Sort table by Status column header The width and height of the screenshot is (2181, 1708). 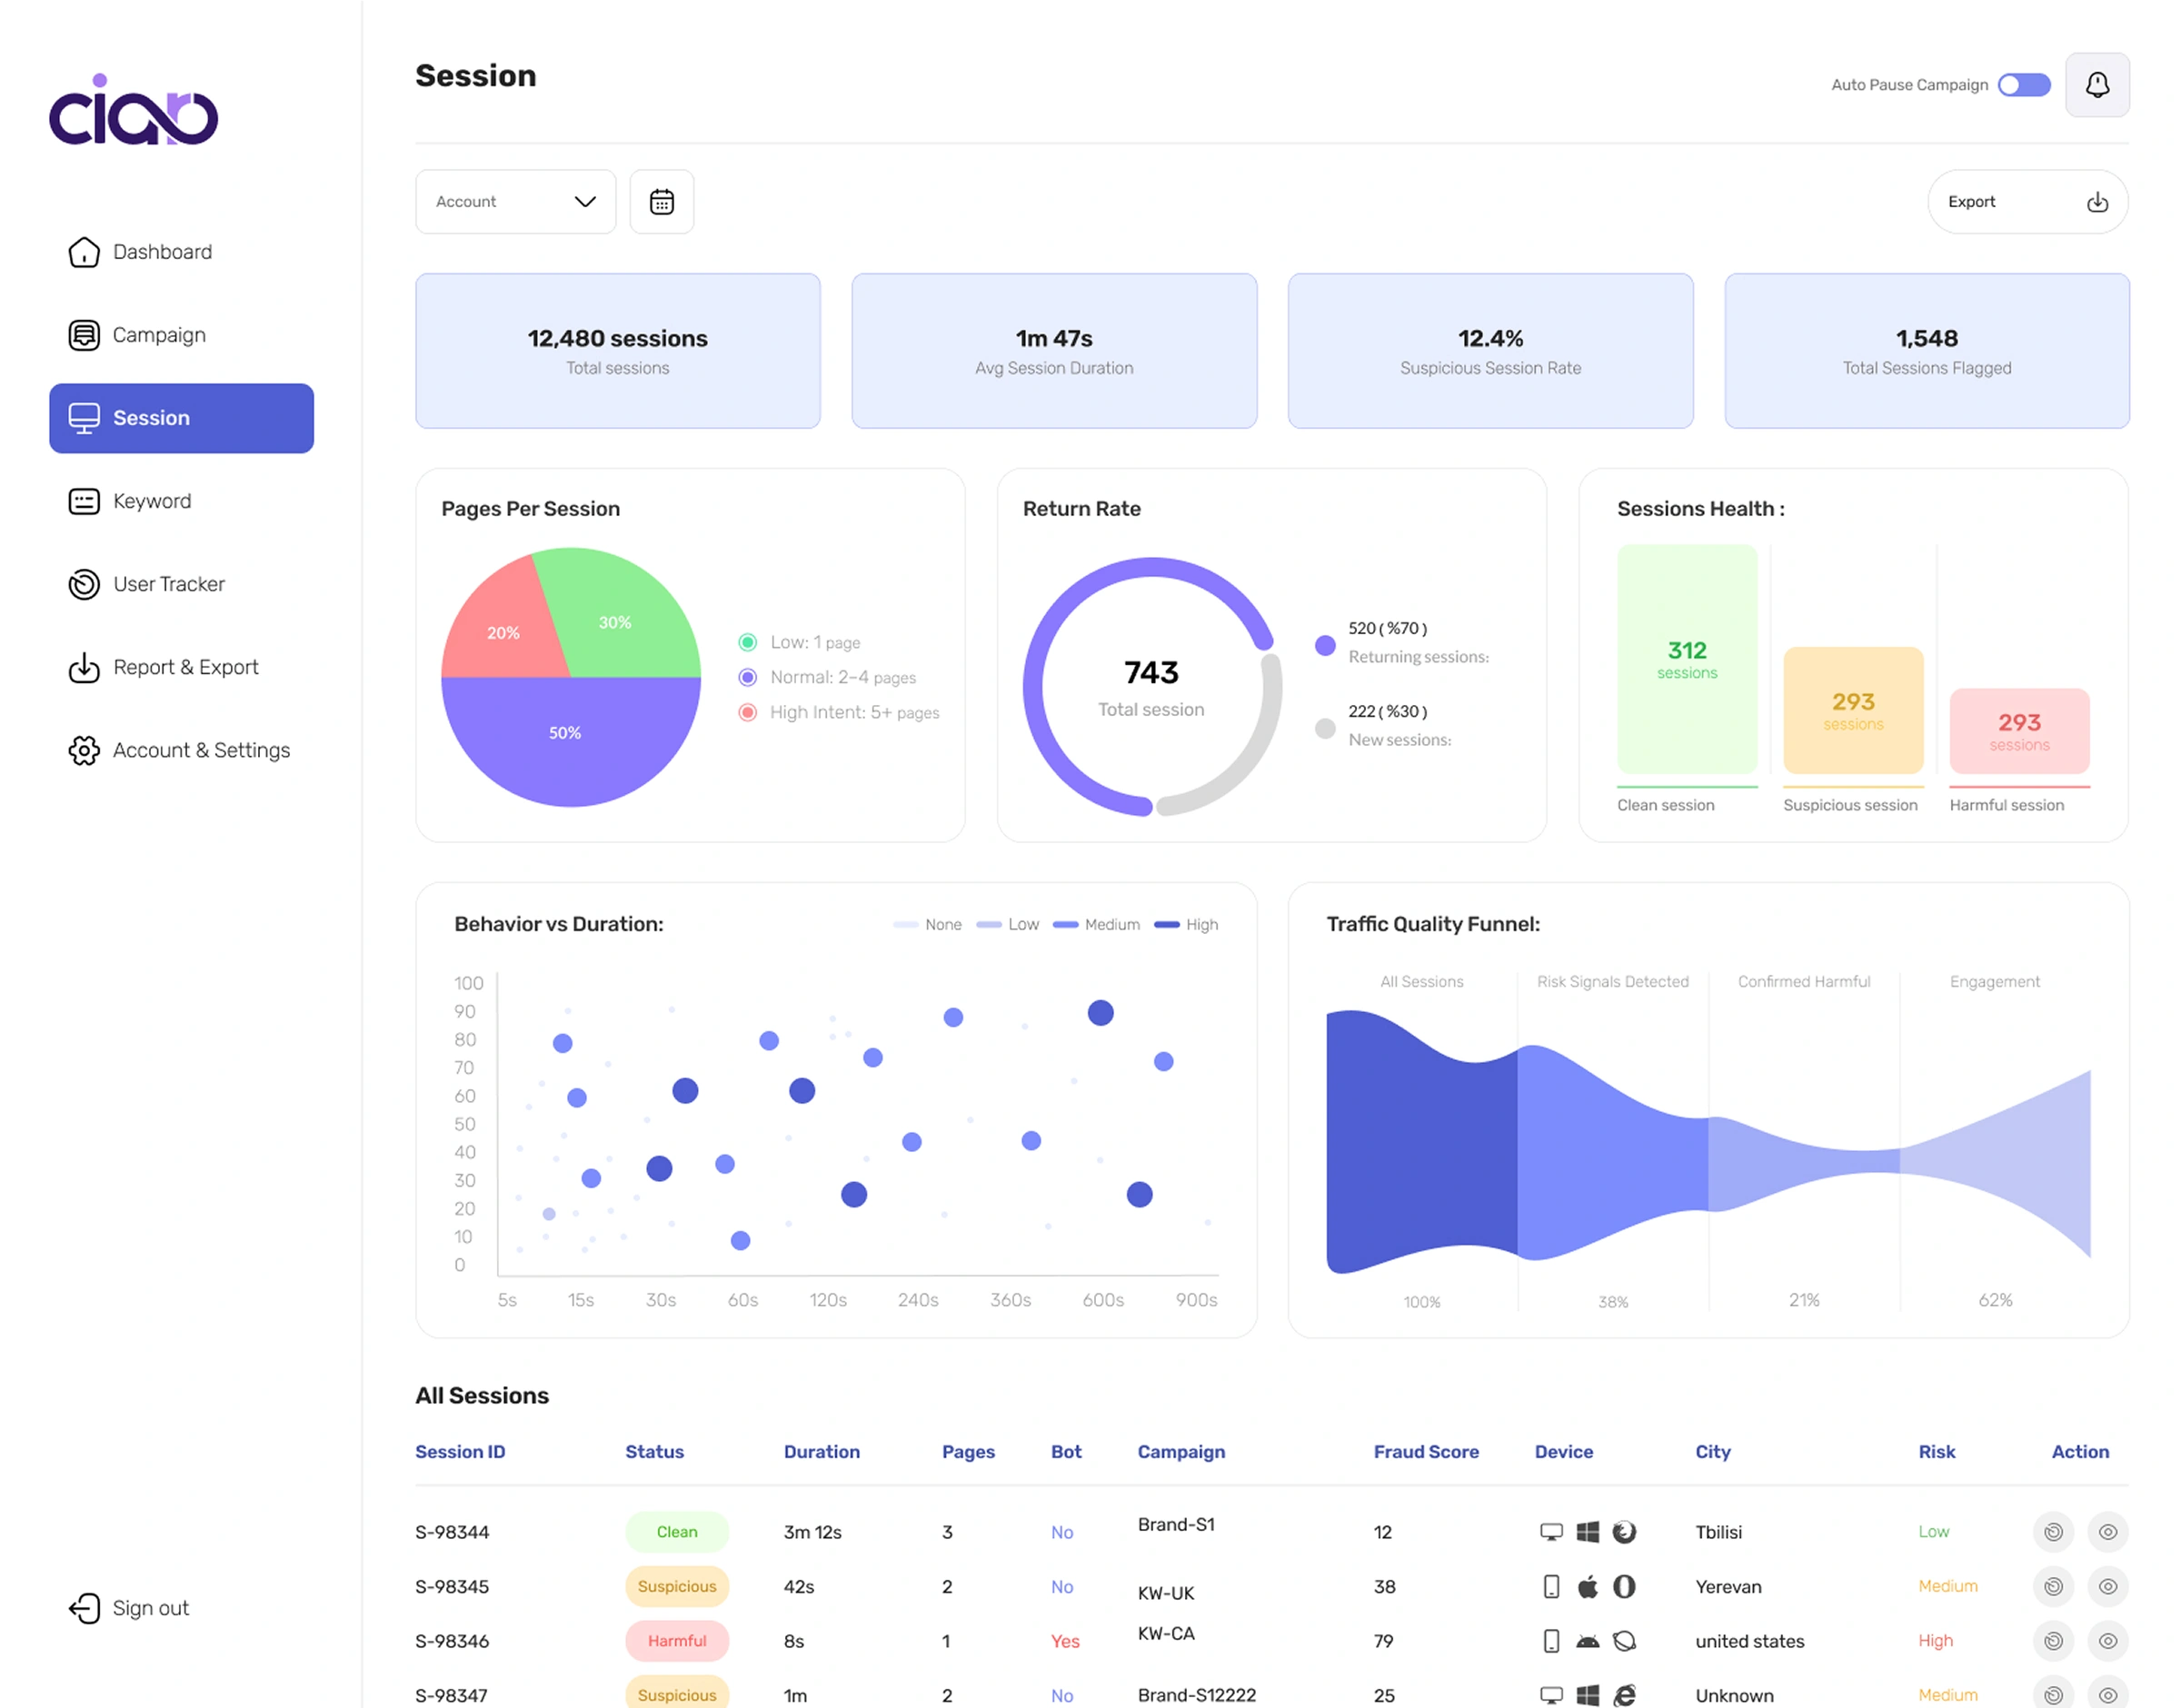point(654,1452)
